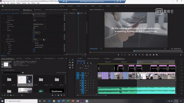This screenshot has height=103, width=184.
Task: Click the Auto Balance button
Action: click(x=37, y=33)
